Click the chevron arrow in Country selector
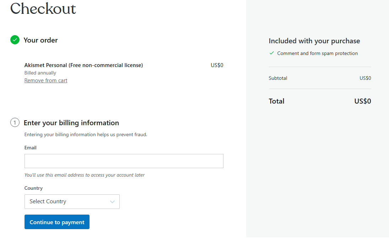This screenshot has height=238, width=389. click(112, 201)
